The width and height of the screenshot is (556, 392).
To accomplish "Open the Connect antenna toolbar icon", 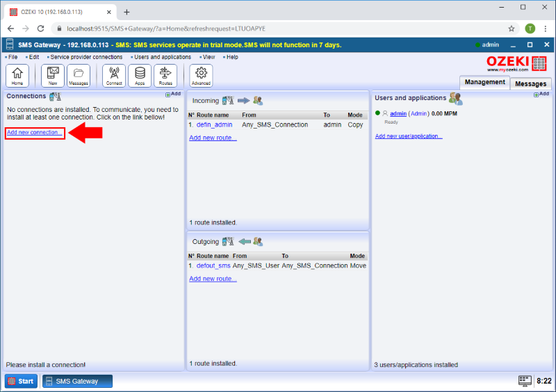I will 114,76.
